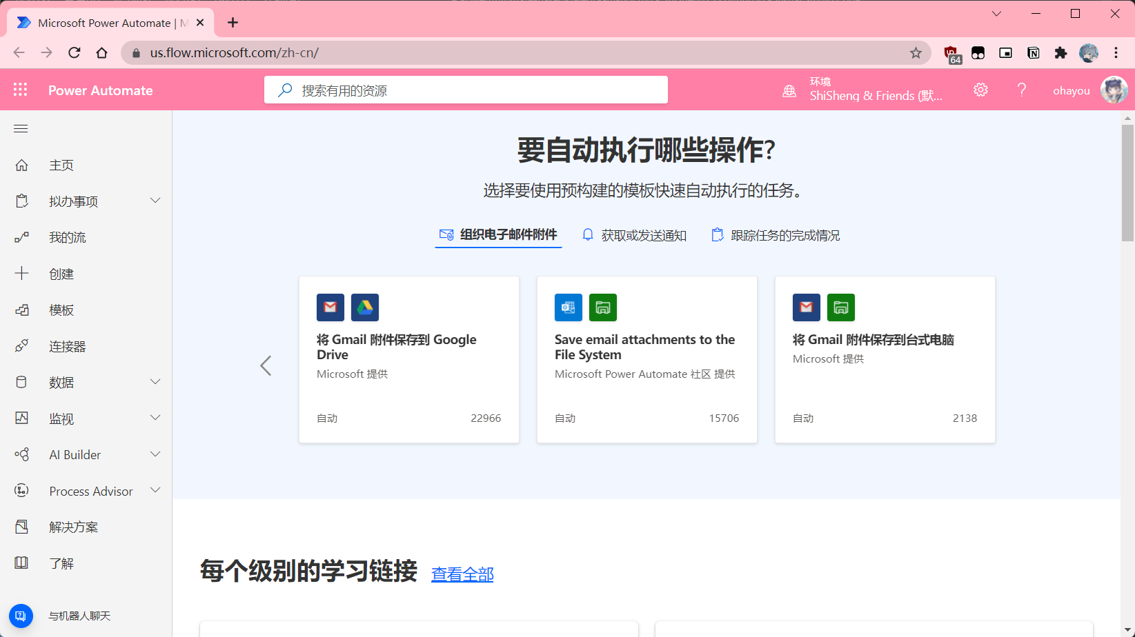Switch to 获取或发送通知 tab
This screenshot has width=1135, height=637.
[x=634, y=235]
